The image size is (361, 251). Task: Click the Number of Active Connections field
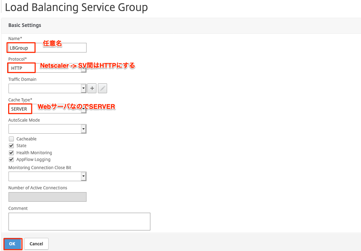click(47, 197)
